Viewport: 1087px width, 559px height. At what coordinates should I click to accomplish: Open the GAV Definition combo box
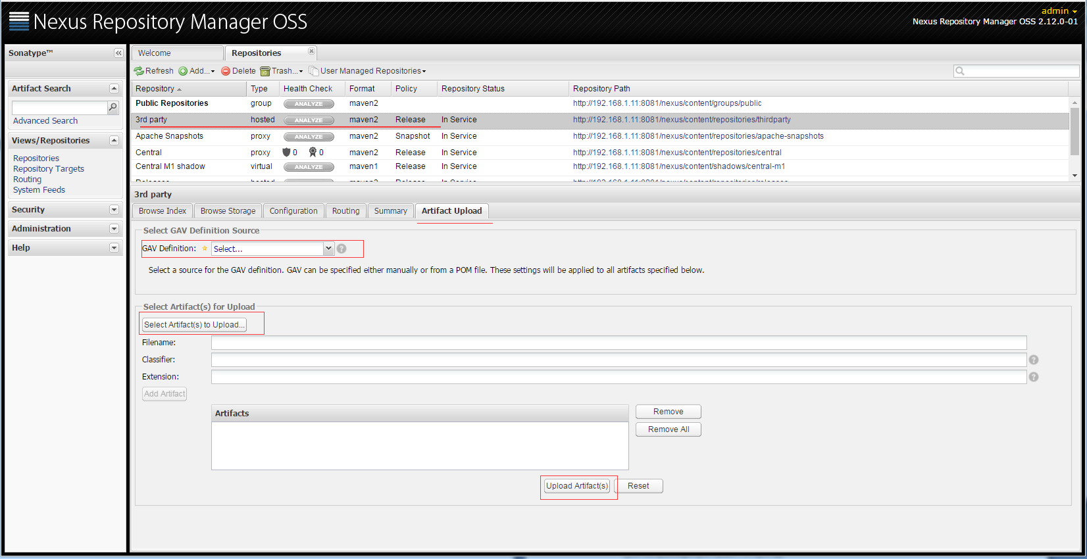pyautogui.click(x=272, y=249)
